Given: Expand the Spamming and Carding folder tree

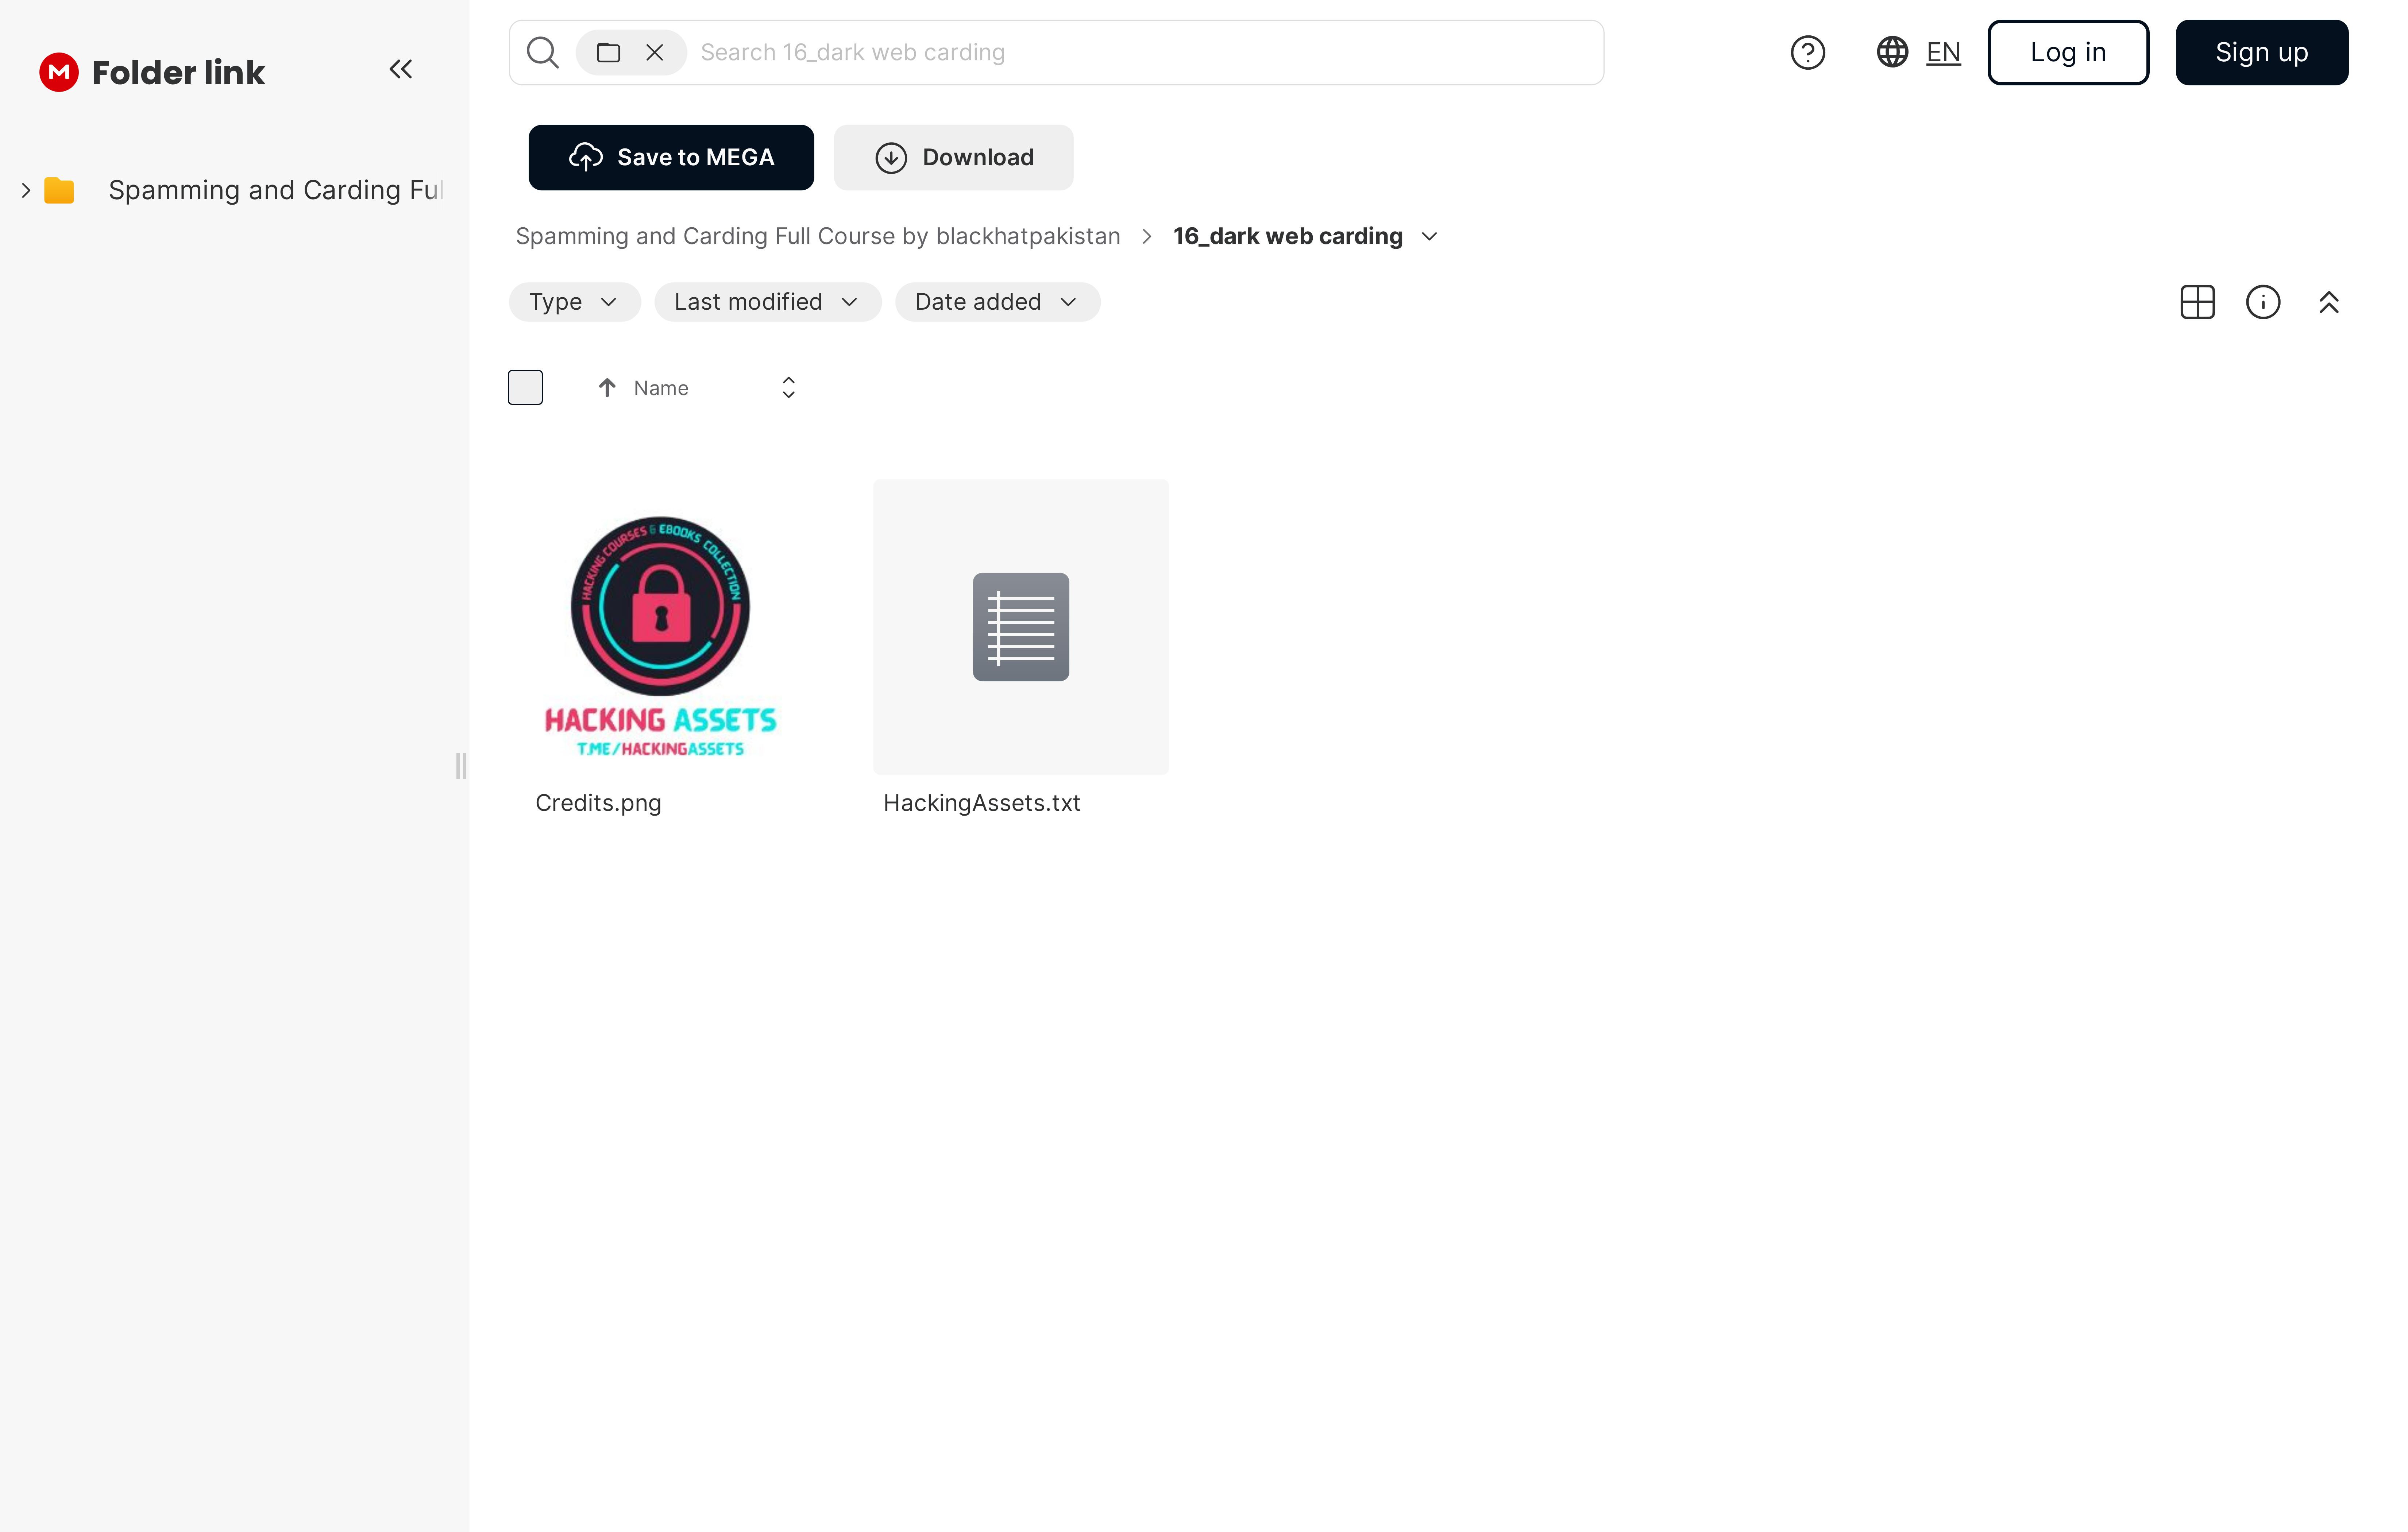Looking at the screenshot, I should pyautogui.click(x=26, y=190).
